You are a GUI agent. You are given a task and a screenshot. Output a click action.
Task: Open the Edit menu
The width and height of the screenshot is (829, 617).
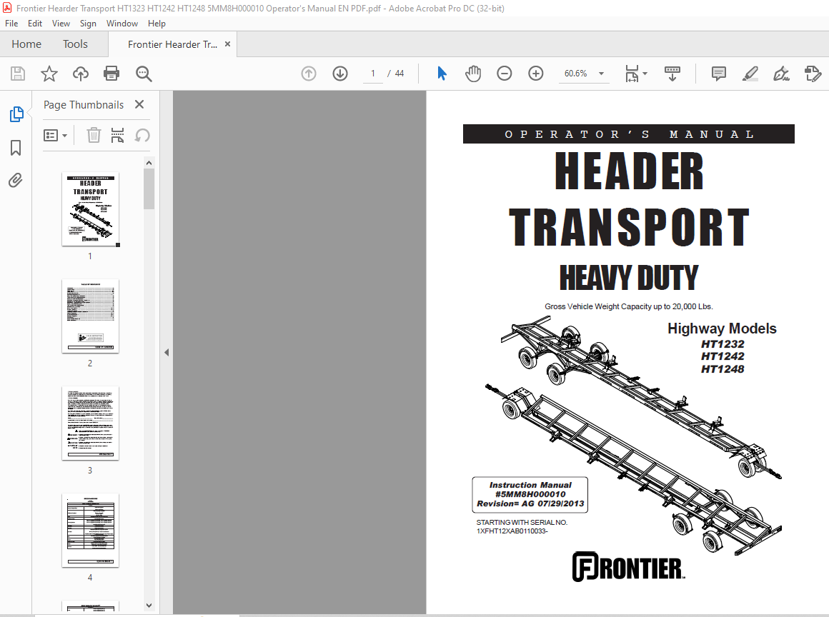[35, 24]
